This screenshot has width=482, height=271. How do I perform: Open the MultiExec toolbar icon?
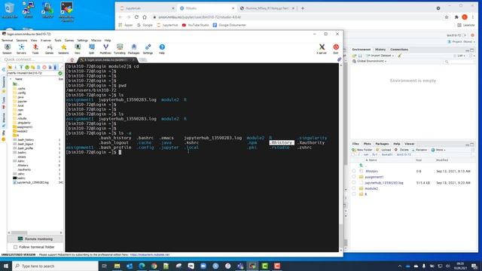105,49
